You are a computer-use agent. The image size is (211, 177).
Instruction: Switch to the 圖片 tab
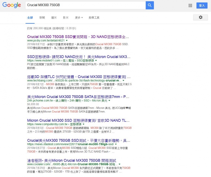(x=54, y=18)
